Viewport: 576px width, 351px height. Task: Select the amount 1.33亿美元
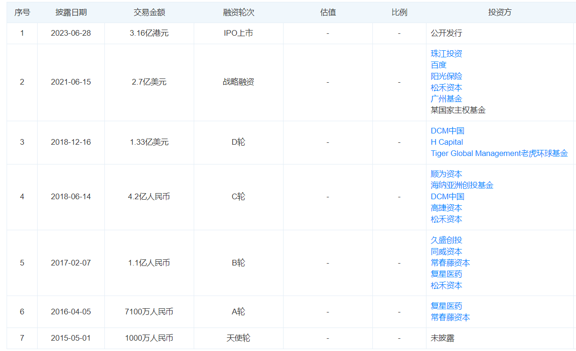tap(149, 142)
